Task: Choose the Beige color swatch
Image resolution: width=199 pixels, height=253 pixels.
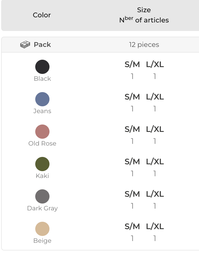Action: (42, 229)
